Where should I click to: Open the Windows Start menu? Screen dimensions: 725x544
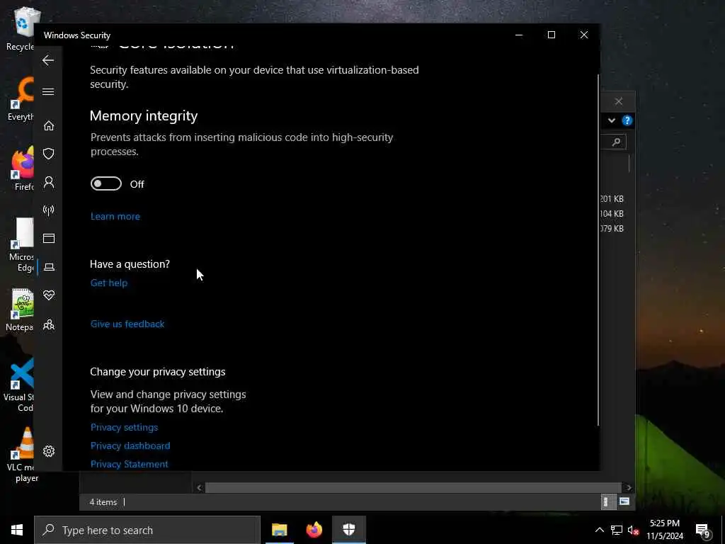coord(17,530)
